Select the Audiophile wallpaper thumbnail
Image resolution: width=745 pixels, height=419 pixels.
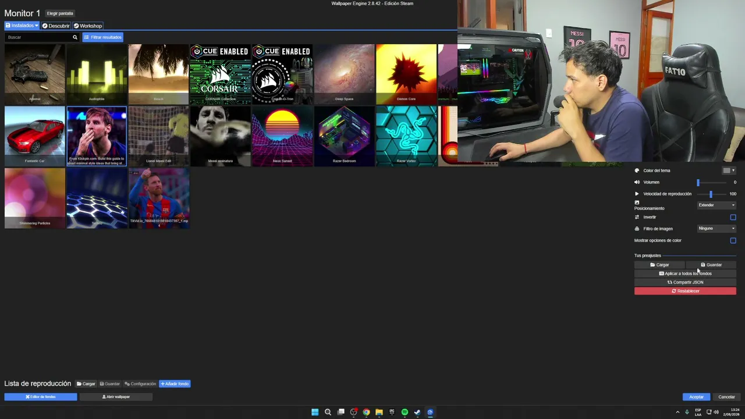point(97,74)
